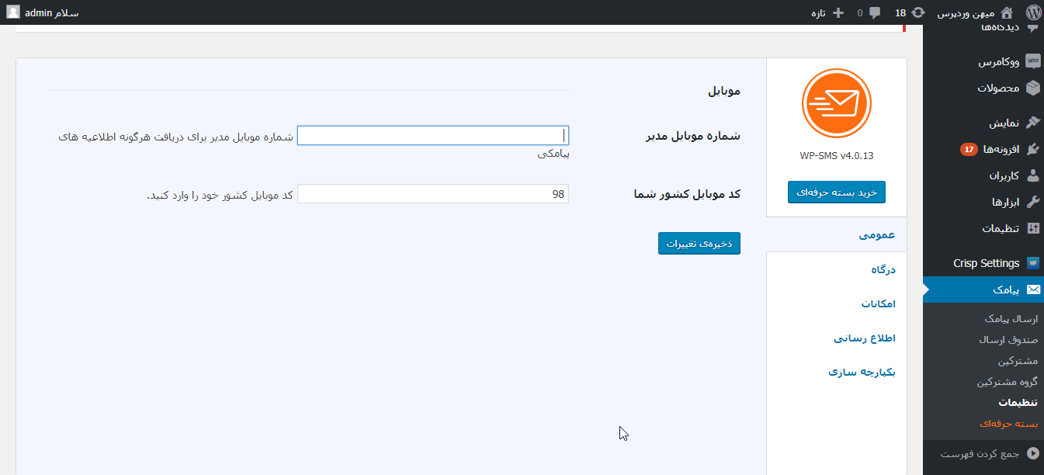Click خرید بسته حرفه‌ای button

tap(837, 192)
